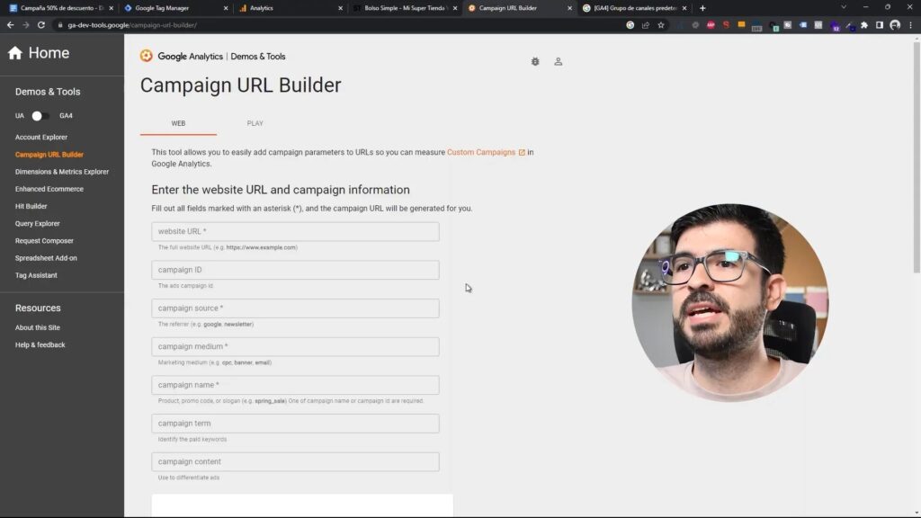
Task: Open a new browser tab
Action: click(x=702, y=8)
